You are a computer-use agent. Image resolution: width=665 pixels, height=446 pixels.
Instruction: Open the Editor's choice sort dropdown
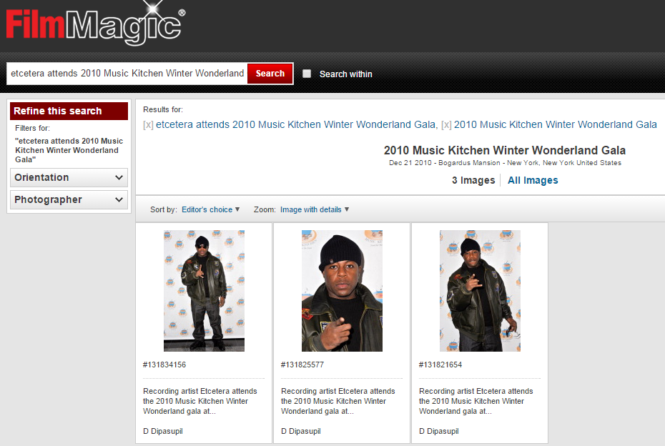210,209
